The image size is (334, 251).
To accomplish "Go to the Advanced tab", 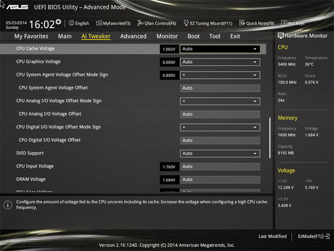I will tap(134, 36).
